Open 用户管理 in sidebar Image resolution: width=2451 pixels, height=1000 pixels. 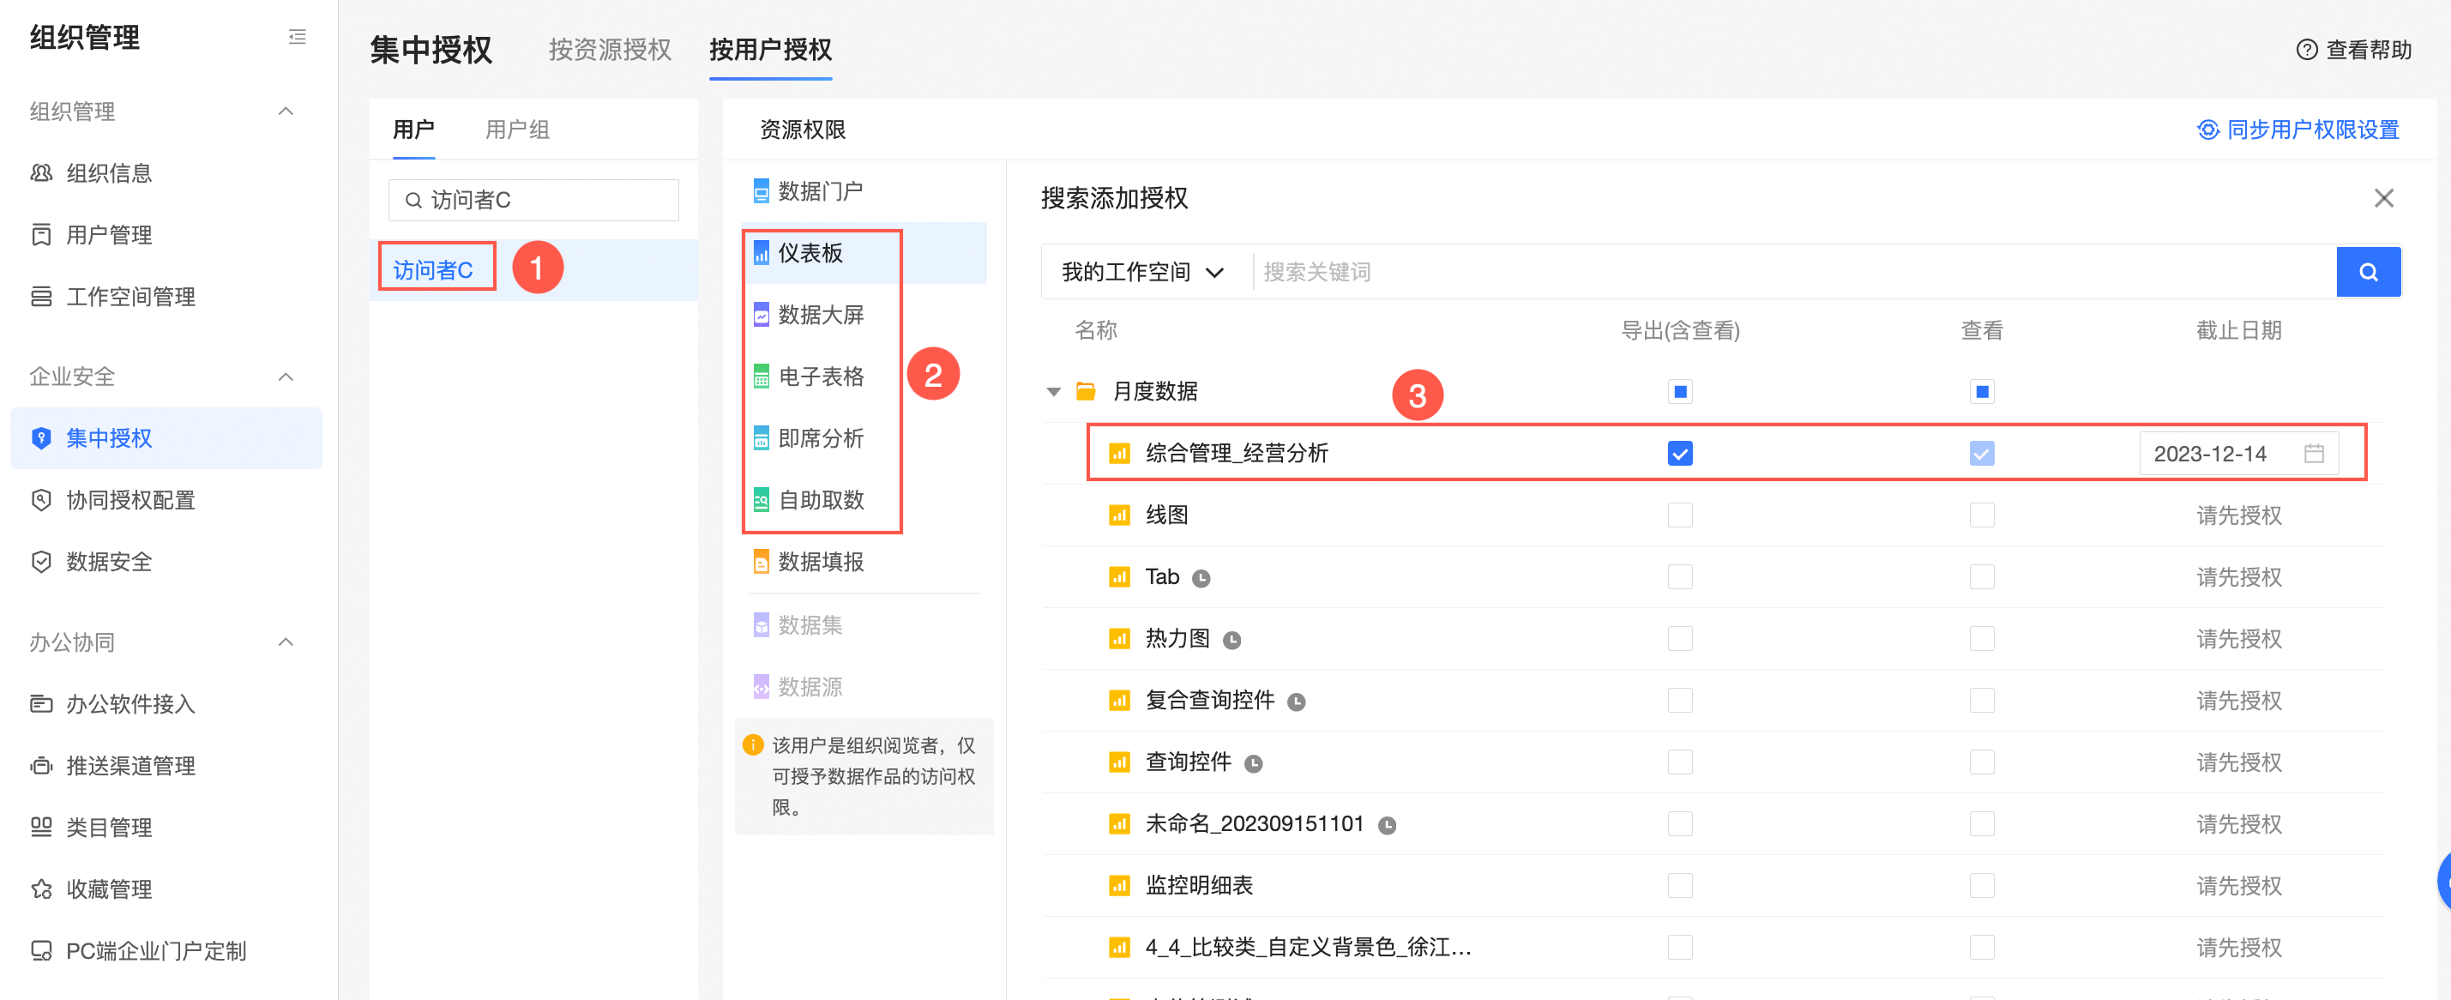(x=108, y=235)
